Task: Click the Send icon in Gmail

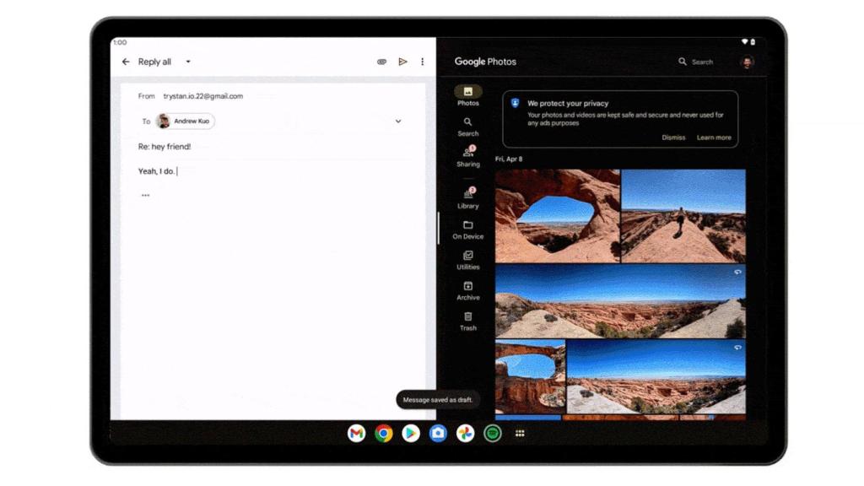Action: point(403,62)
